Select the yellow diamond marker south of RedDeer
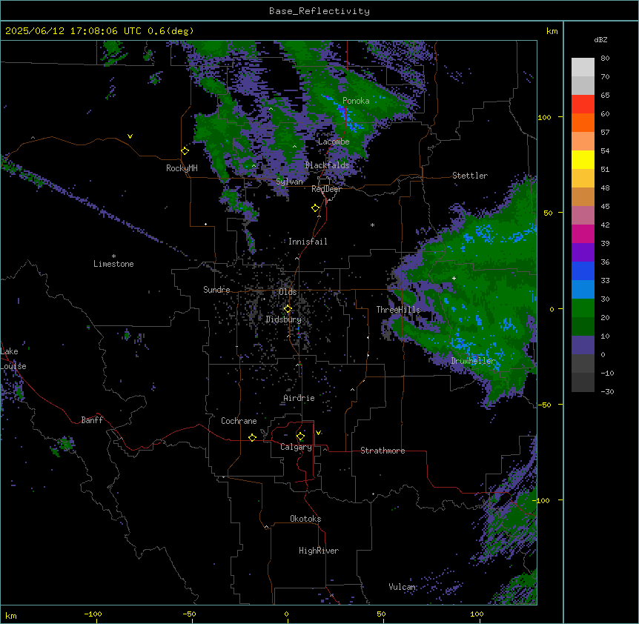This screenshot has height=624, width=639. [x=316, y=208]
